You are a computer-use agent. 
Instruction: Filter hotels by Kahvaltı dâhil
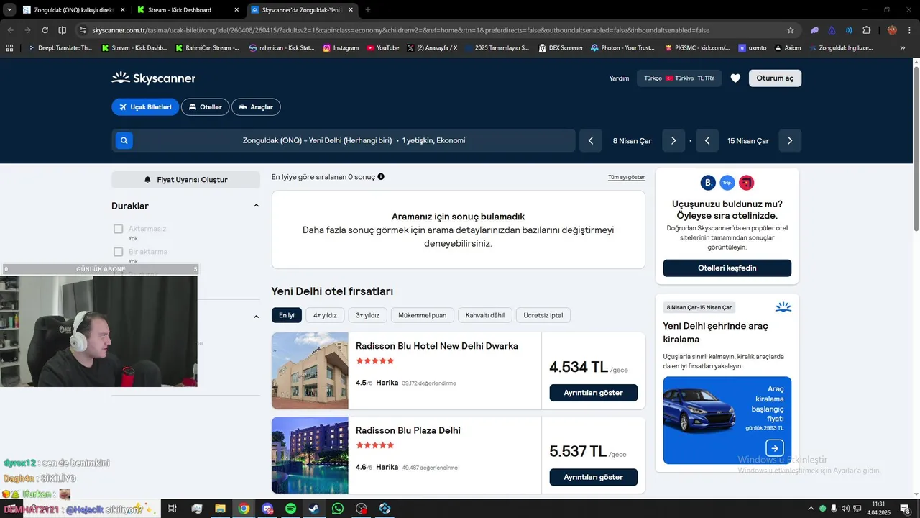(485, 315)
